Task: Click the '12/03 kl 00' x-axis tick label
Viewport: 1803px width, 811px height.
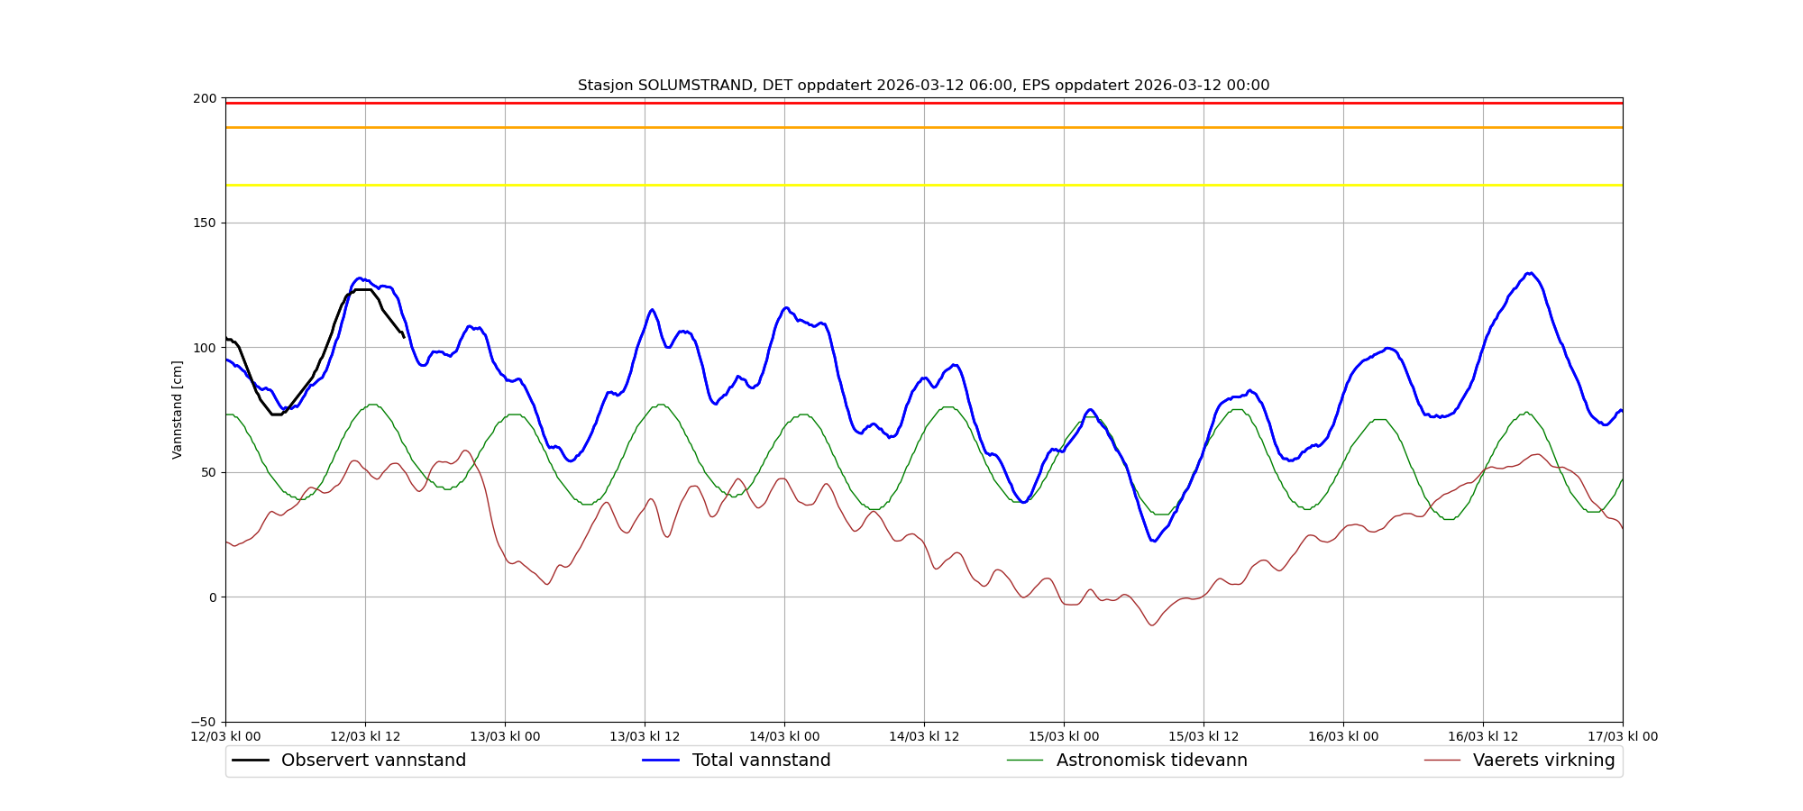Action: coord(225,737)
